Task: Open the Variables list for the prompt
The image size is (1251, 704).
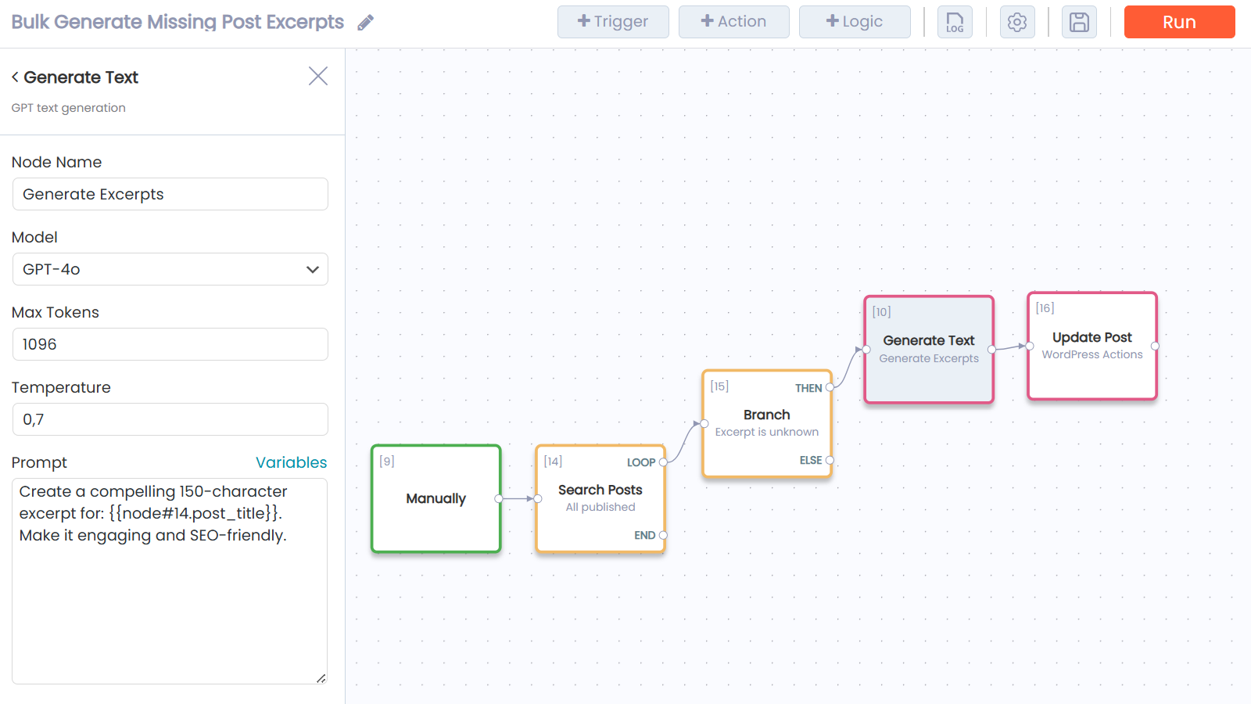Action: [291, 462]
